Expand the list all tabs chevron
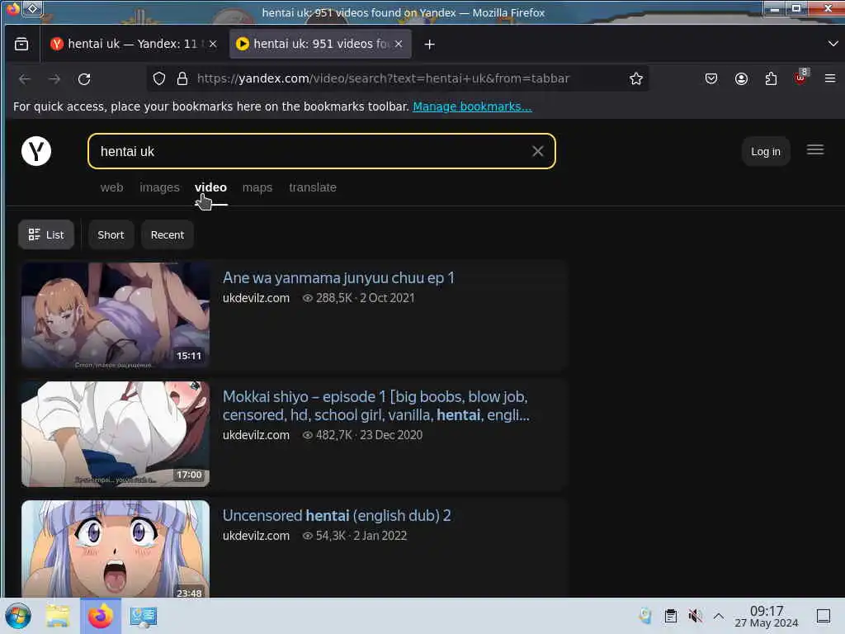This screenshot has height=634, width=845. tap(833, 44)
